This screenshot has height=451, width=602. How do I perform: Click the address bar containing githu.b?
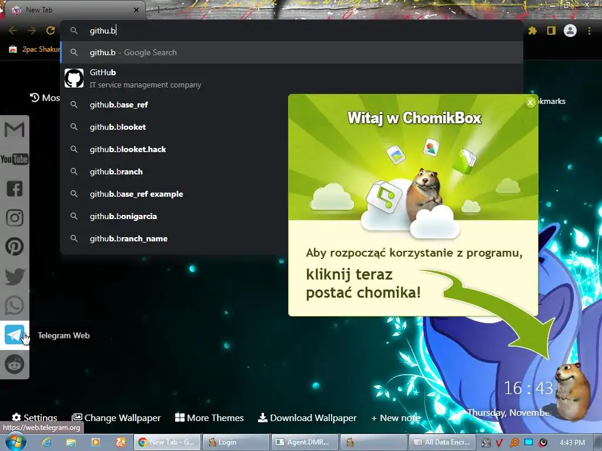tap(292, 31)
